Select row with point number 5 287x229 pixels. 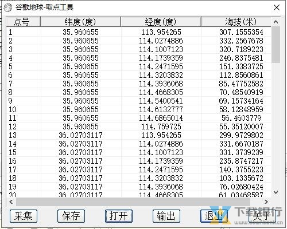(139, 66)
